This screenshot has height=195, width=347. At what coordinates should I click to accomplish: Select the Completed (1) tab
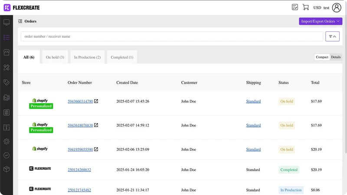122,57
